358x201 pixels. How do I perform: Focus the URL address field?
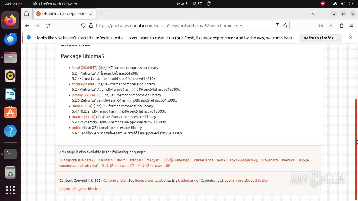pos(184,25)
